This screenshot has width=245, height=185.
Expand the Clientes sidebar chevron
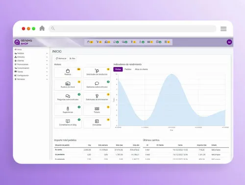pos(47,61)
